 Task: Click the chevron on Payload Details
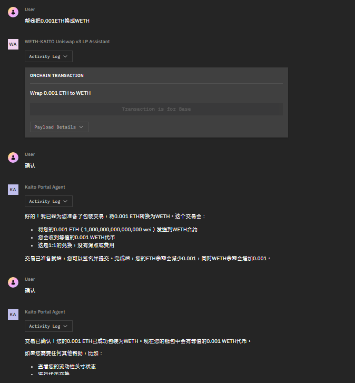pyautogui.click(x=81, y=127)
